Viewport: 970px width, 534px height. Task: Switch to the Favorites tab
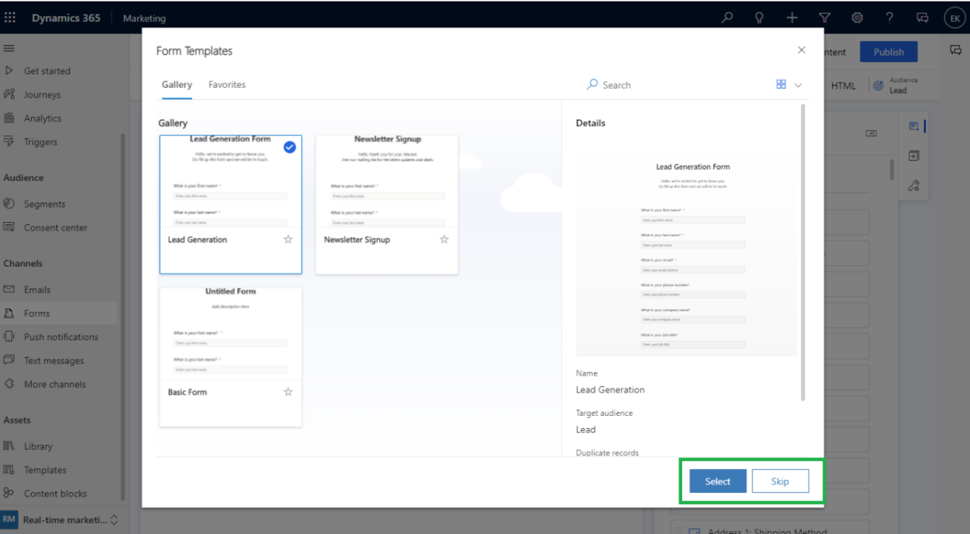point(227,84)
